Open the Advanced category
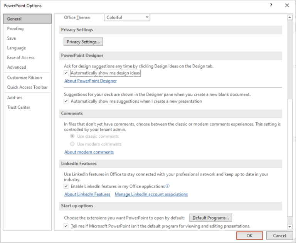 [27, 67]
